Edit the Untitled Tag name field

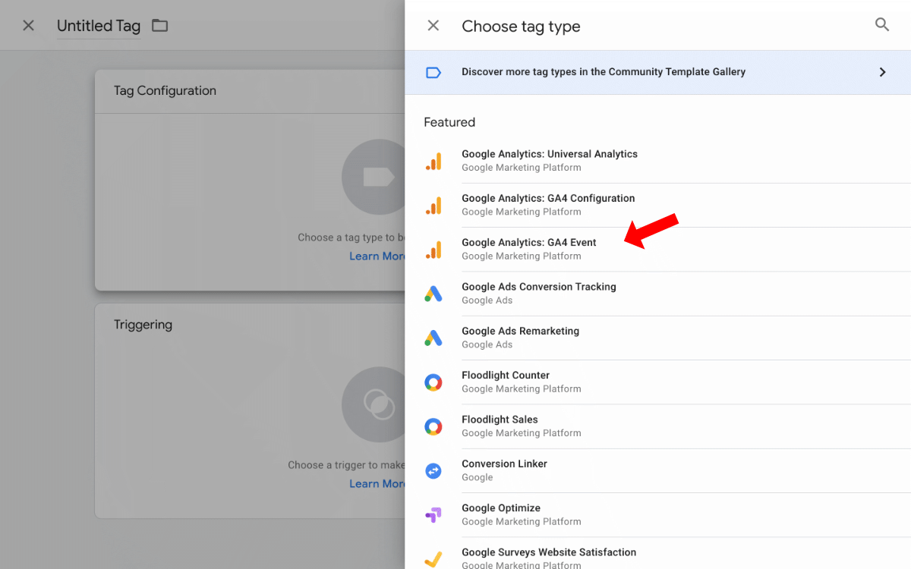click(99, 26)
